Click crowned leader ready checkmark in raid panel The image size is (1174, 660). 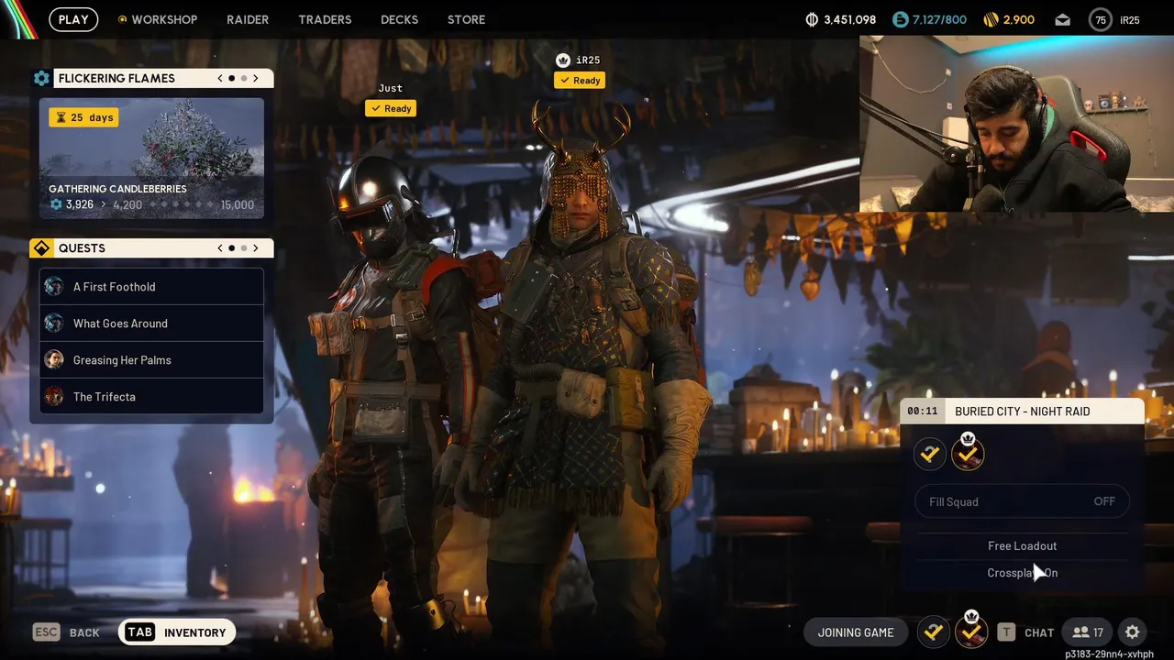pos(968,454)
